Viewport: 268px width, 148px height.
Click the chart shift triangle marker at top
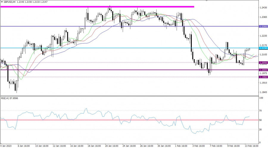coord(206,1)
